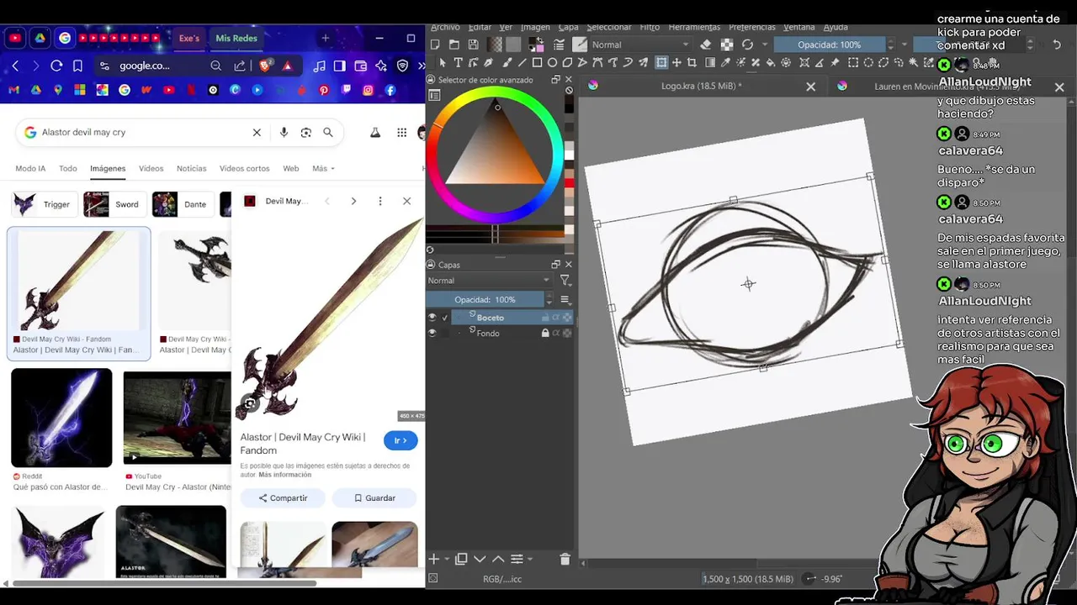1077x605 pixels.
Task: Select the Freehand Brush tool in Krita
Action: (x=507, y=62)
